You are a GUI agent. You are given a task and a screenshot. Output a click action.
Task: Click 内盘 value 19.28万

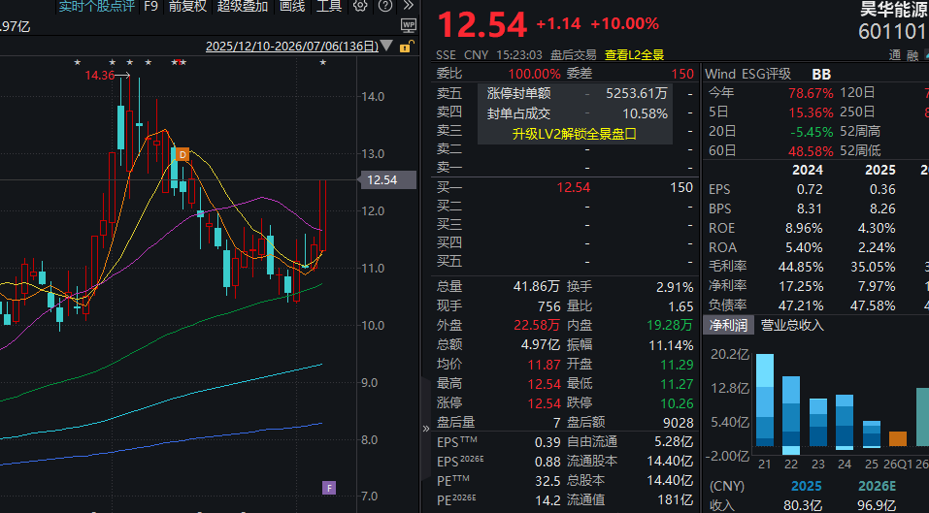point(670,326)
